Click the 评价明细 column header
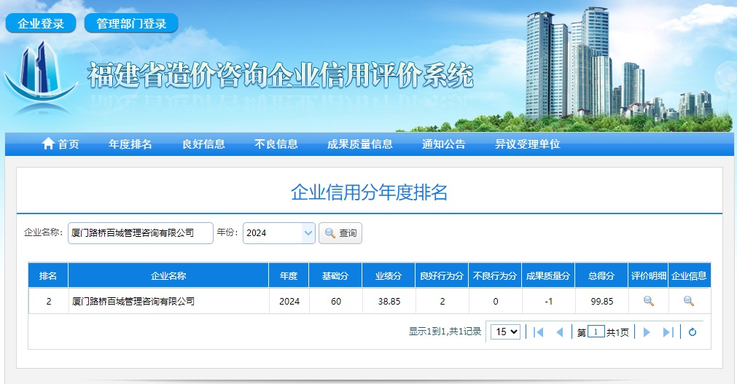This screenshot has height=384, width=737. [649, 275]
